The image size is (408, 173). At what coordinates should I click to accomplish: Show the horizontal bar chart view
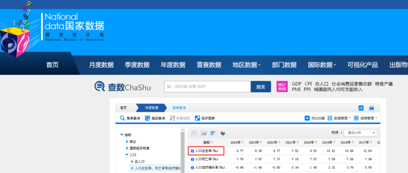pyautogui.click(x=213, y=133)
